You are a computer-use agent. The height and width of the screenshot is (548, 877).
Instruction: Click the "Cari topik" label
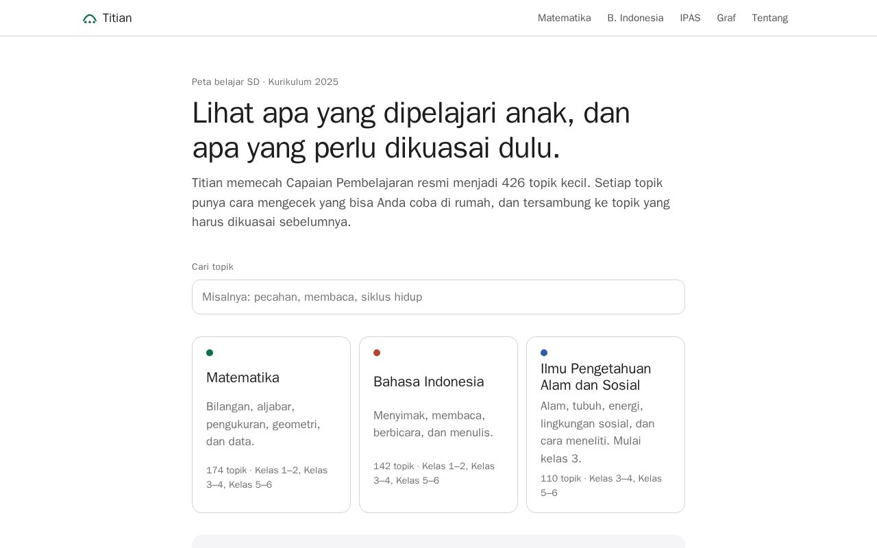pyautogui.click(x=212, y=267)
